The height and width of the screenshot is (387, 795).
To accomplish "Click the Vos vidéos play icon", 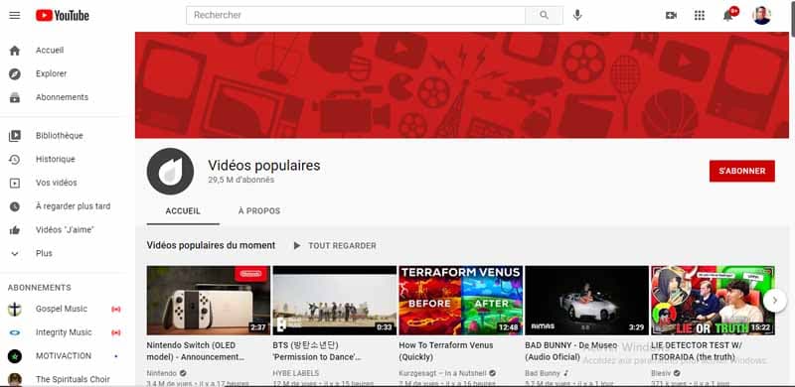I will coord(15,183).
